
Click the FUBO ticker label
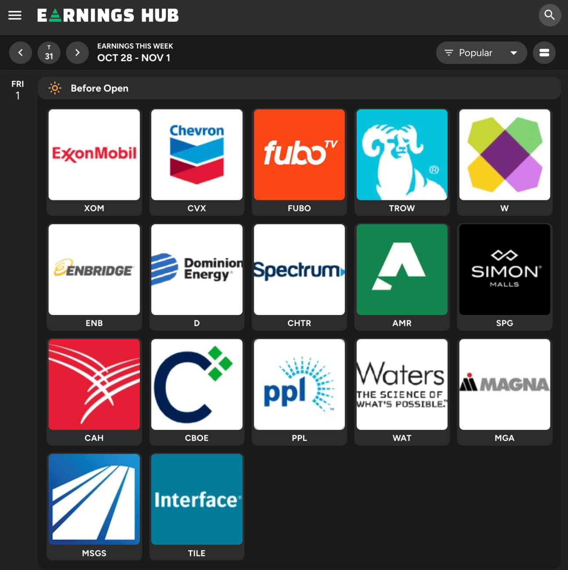click(299, 208)
